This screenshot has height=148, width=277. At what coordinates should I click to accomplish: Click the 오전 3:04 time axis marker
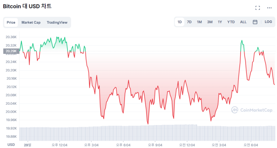point(219,144)
